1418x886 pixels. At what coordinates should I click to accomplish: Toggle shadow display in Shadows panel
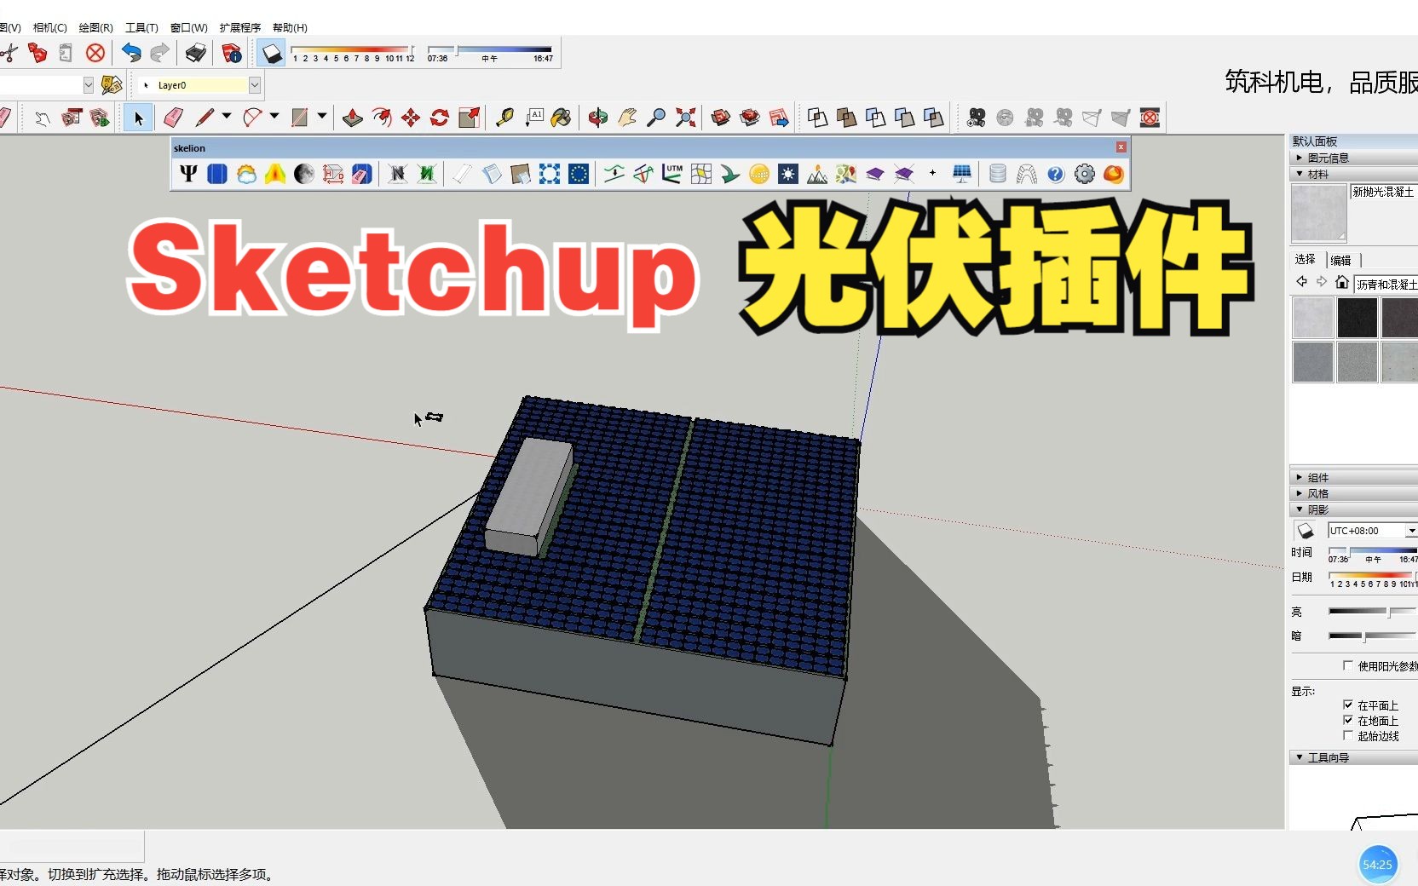point(1306,531)
